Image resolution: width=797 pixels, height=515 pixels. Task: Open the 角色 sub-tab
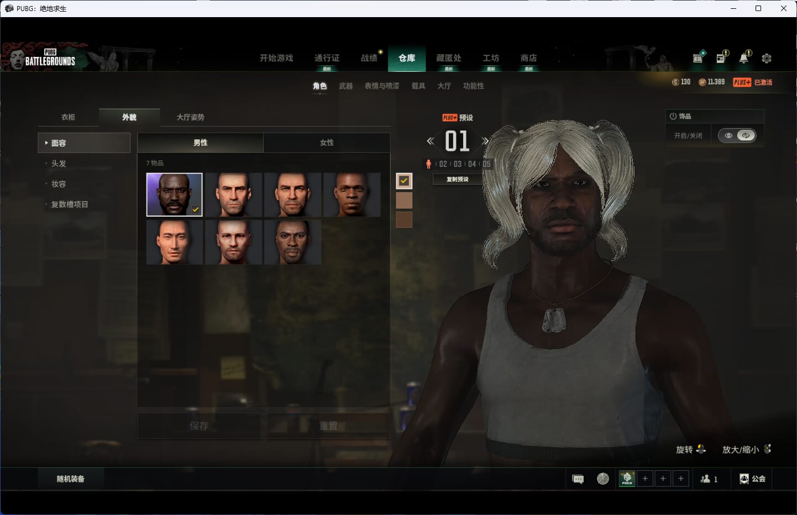coord(320,86)
